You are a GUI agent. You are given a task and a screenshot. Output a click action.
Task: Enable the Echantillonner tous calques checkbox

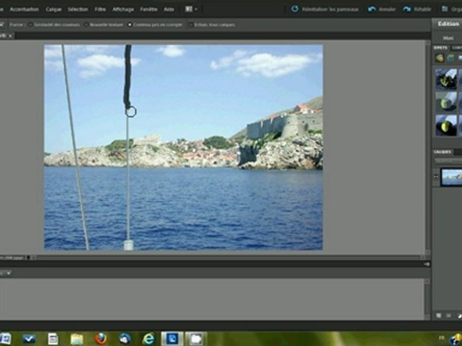191,25
